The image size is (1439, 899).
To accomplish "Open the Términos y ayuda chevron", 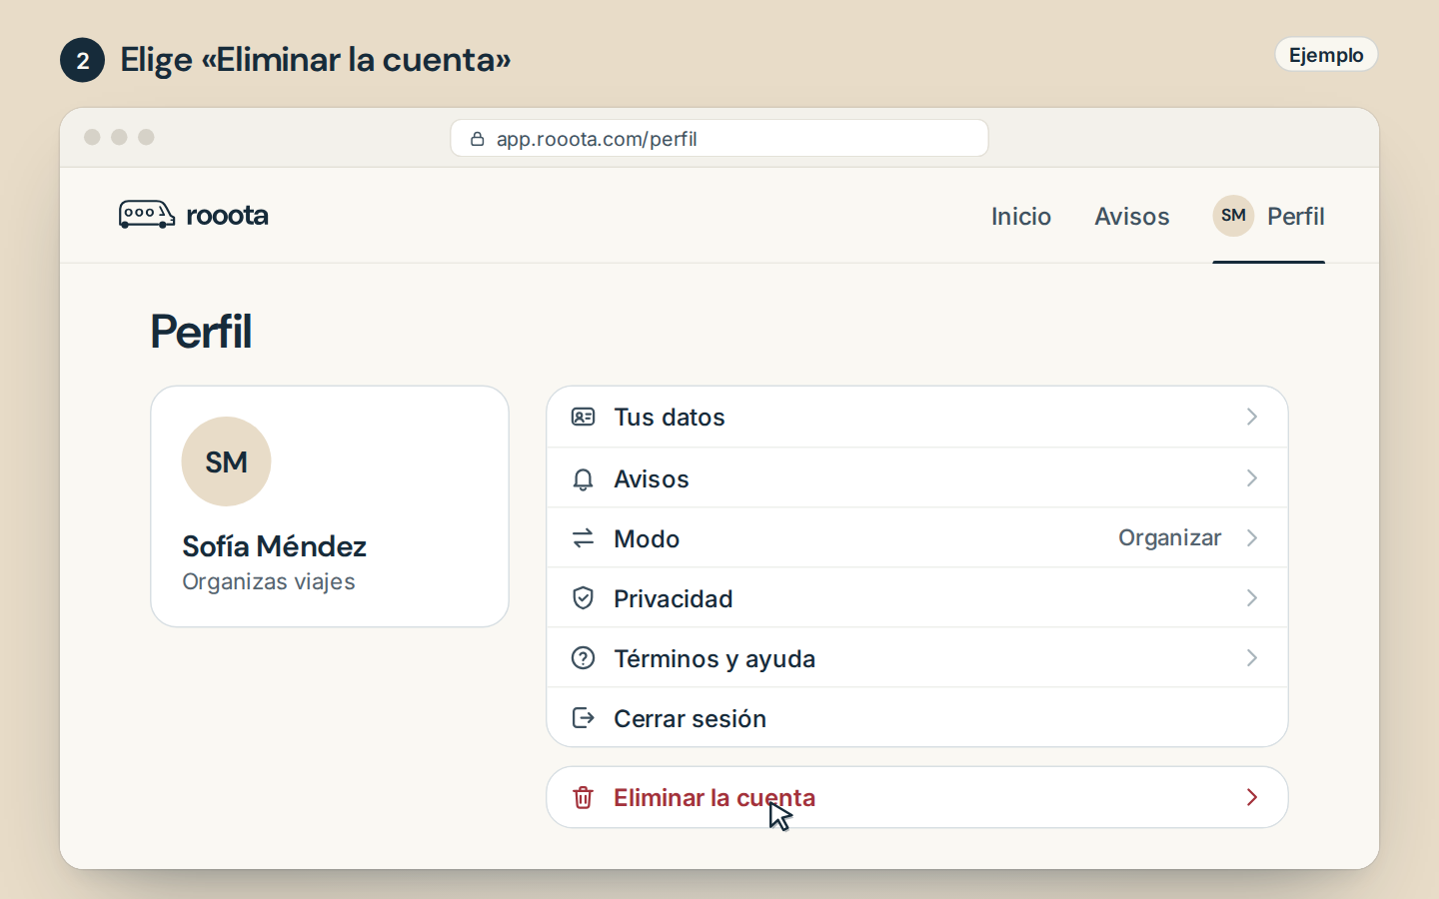I will point(1251,658).
